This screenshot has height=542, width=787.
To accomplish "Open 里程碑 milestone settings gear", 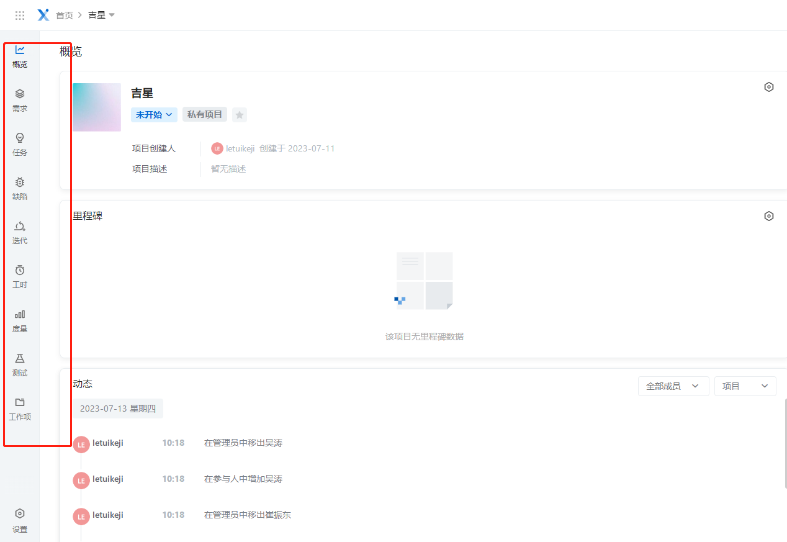I will 769,216.
